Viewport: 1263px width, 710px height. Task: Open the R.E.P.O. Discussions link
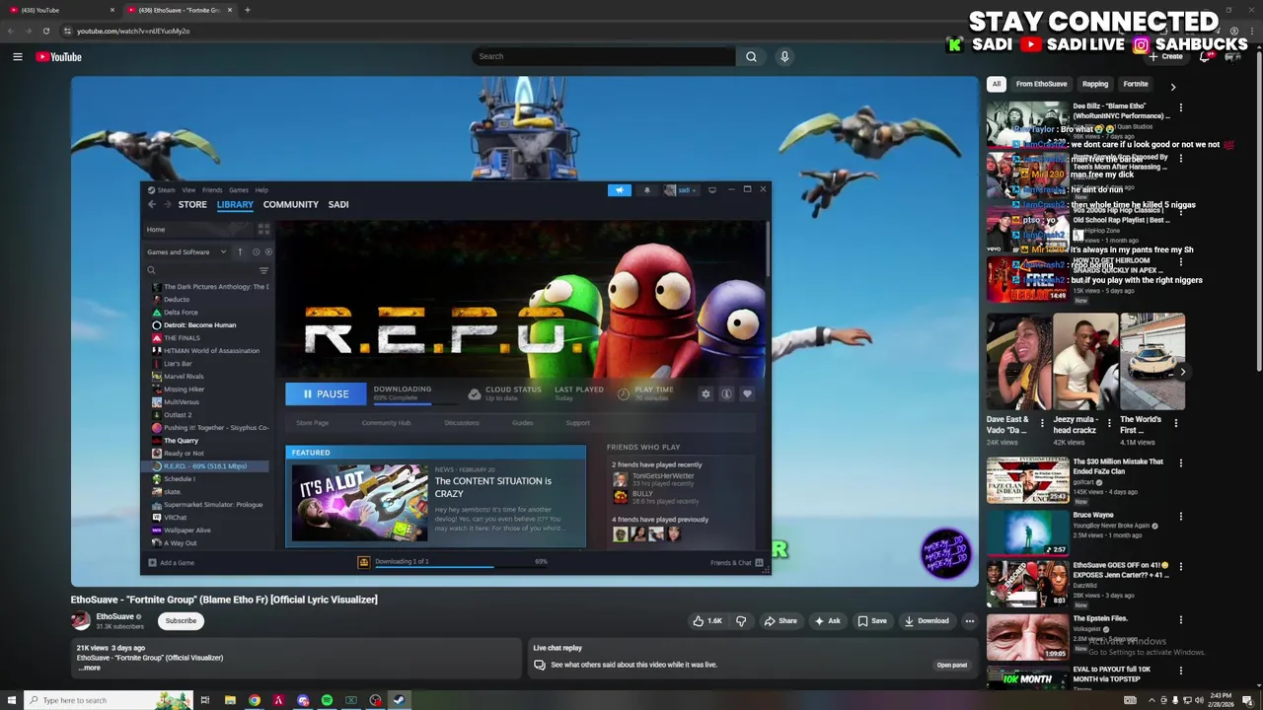[461, 423]
